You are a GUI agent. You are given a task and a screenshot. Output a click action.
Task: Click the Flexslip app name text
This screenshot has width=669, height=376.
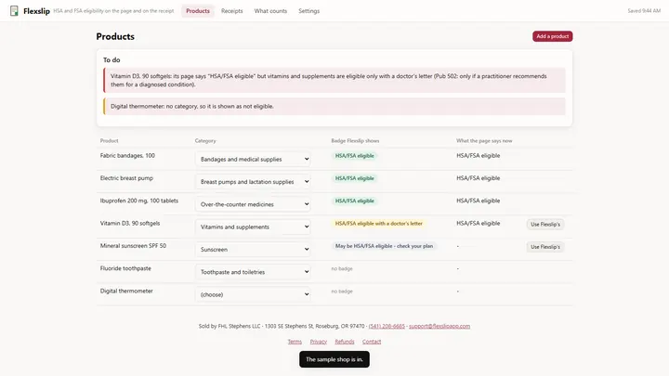36,11
